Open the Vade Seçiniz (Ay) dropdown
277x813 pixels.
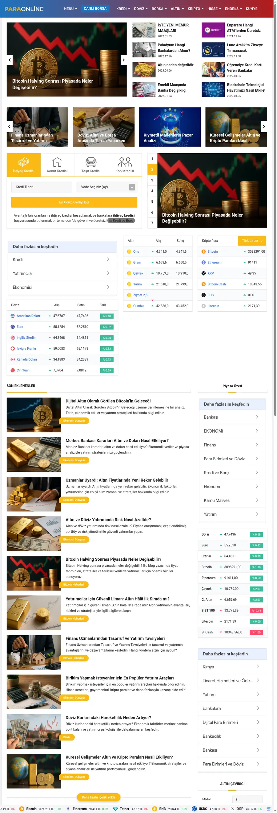(107, 187)
